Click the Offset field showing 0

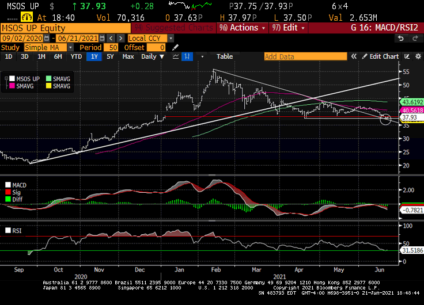point(156,48)
